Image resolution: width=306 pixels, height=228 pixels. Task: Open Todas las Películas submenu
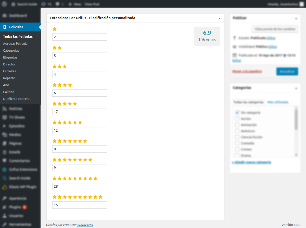coord(18,37)
